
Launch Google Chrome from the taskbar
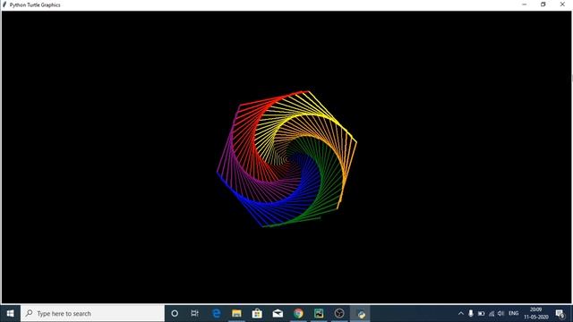point(298,313)
